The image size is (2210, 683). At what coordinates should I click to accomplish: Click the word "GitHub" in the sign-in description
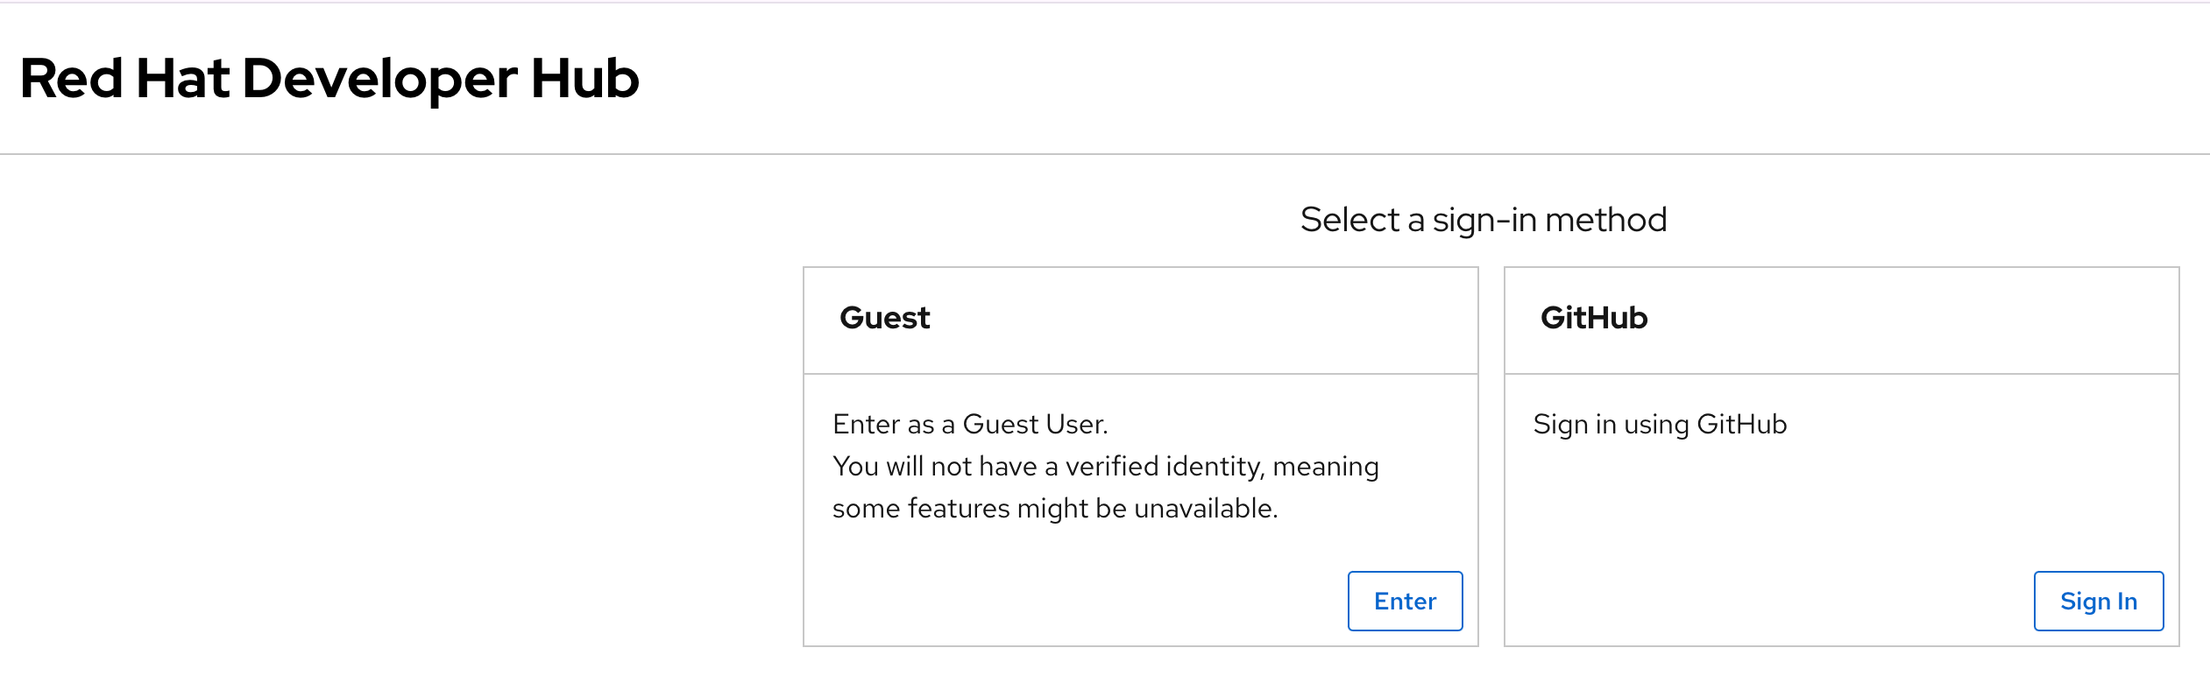tap(1741, 425)
